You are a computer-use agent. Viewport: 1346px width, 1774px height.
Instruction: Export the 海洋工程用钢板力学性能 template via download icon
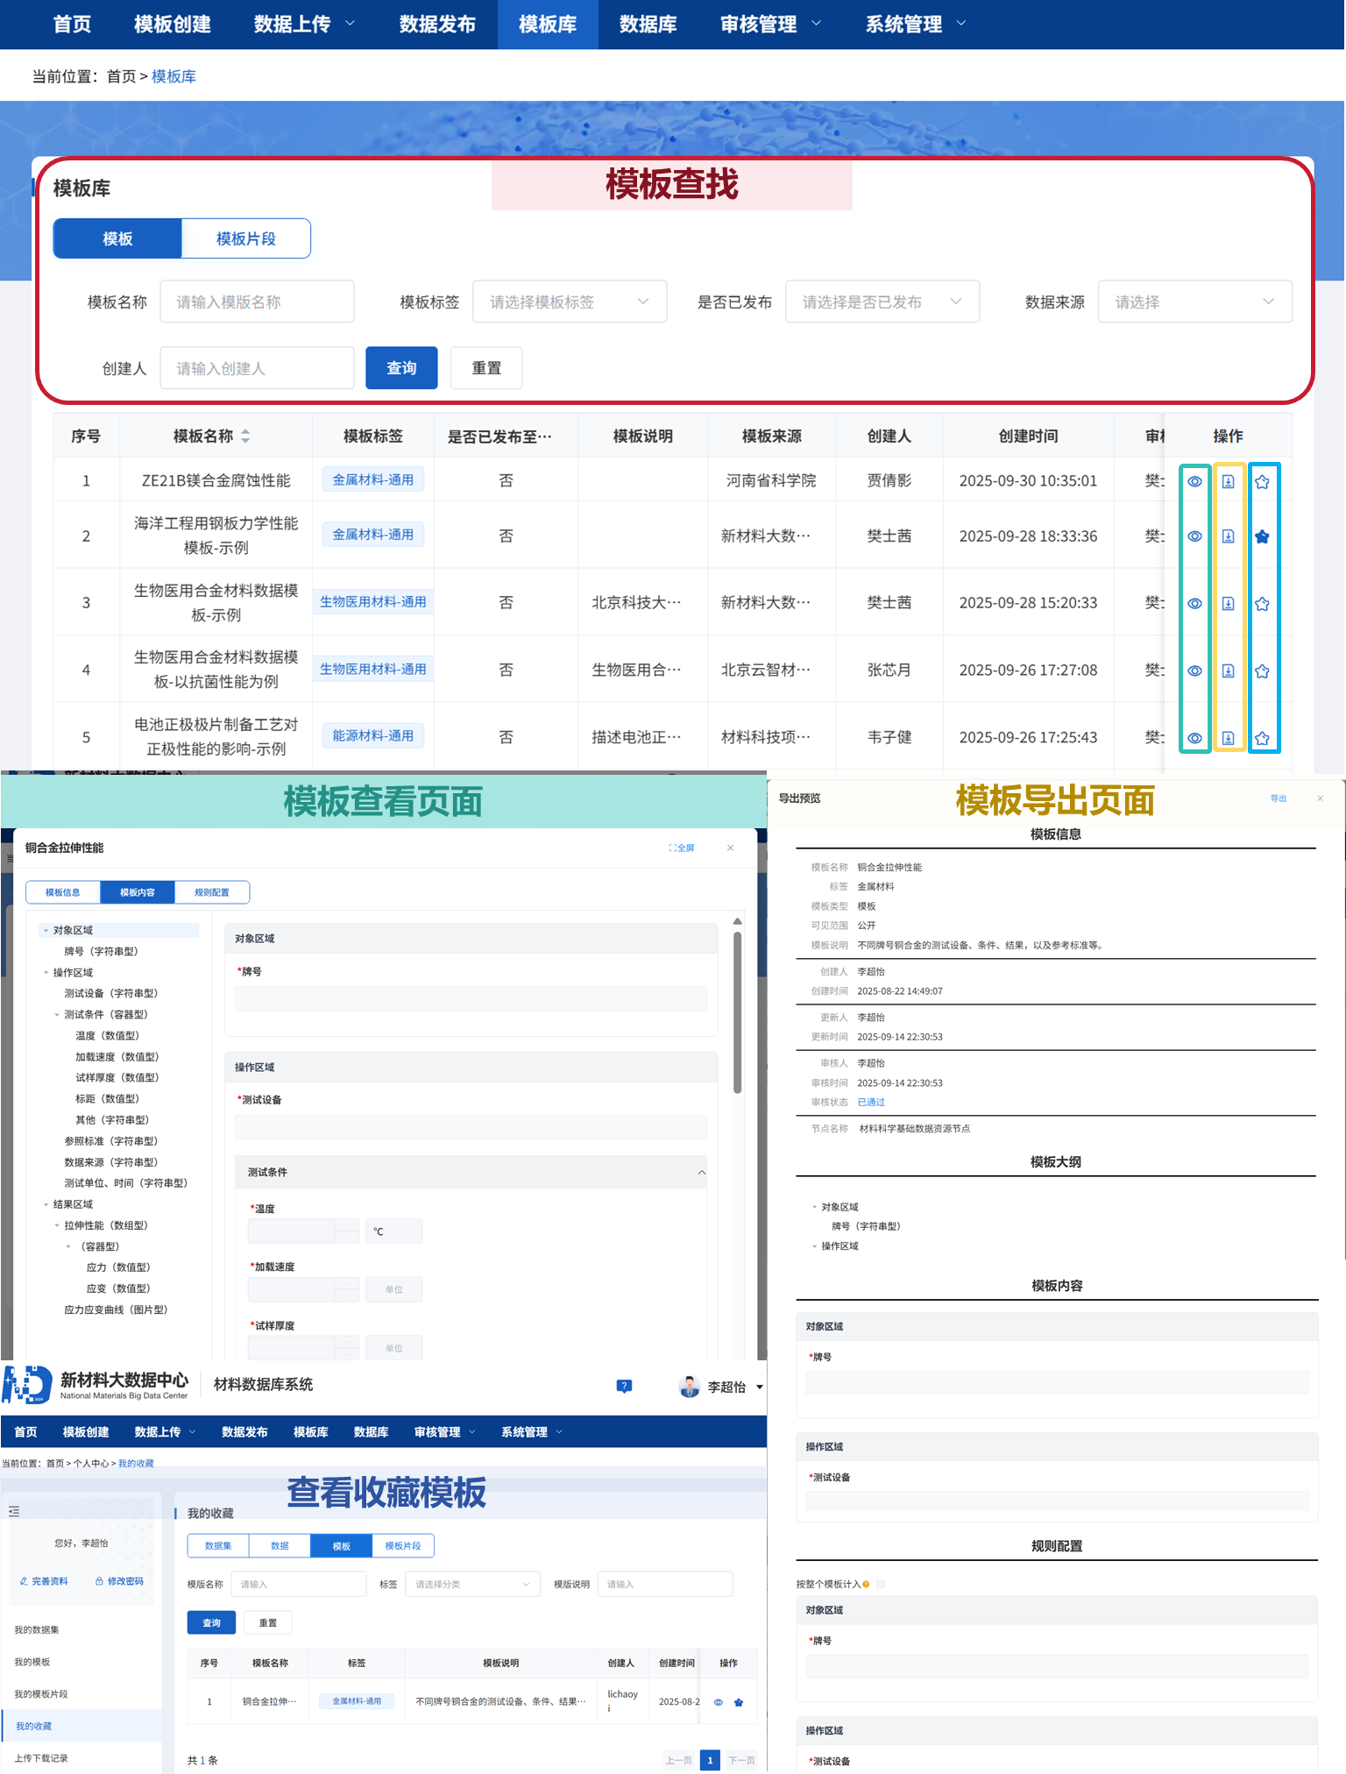pos(1228,536)
